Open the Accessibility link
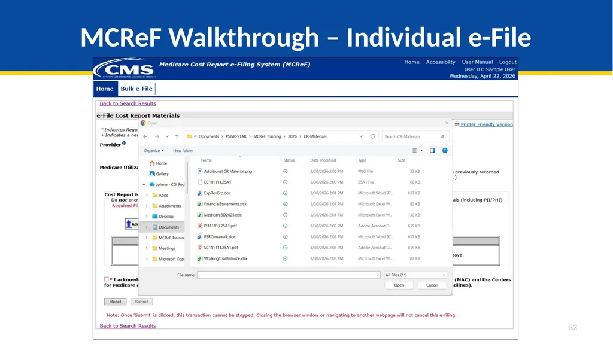The image size is (613, 344). pos(441,62)
